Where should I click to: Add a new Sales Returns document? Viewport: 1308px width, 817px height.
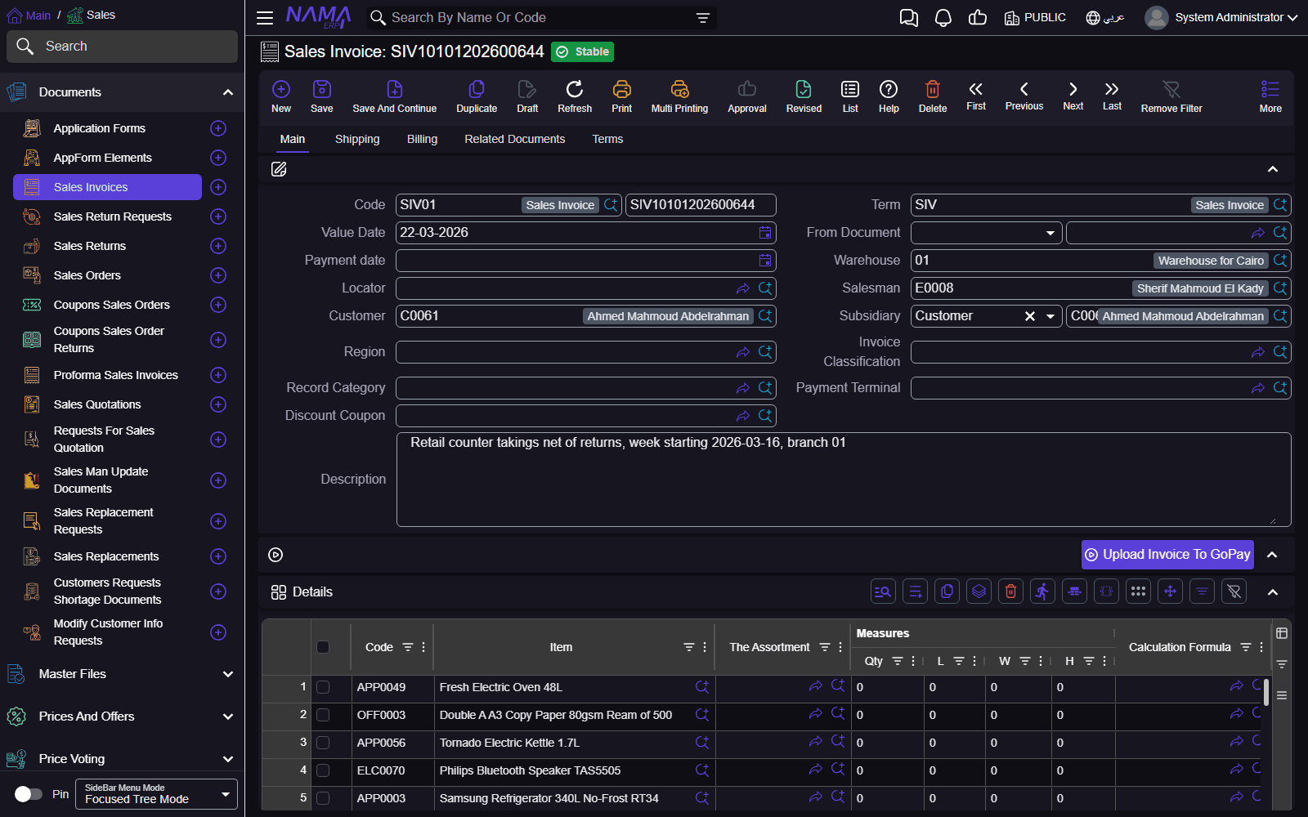pyautogui.click(x=218, y=246)
